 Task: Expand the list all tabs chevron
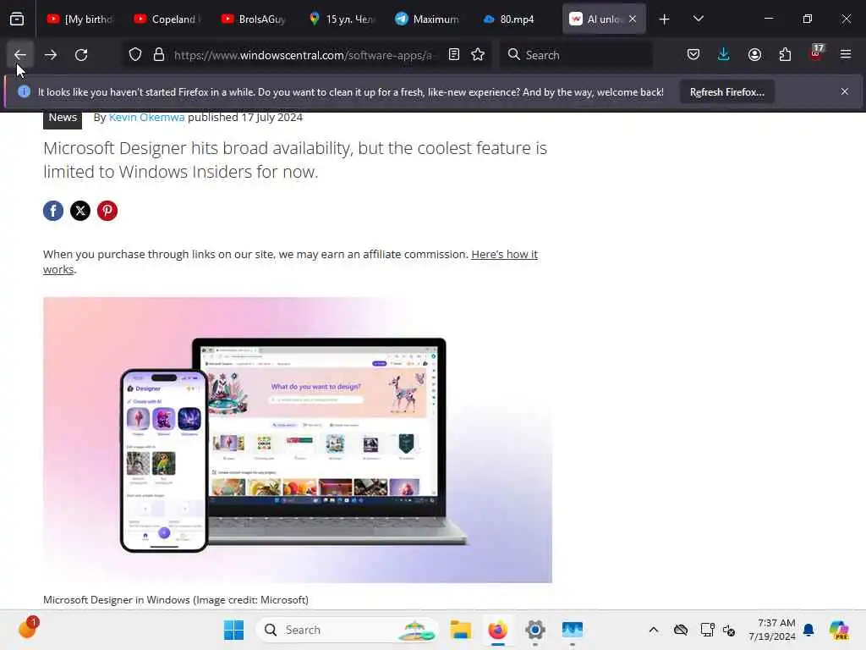(698, 19)
